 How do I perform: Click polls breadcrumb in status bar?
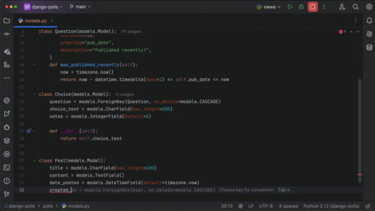coord(48,206)
